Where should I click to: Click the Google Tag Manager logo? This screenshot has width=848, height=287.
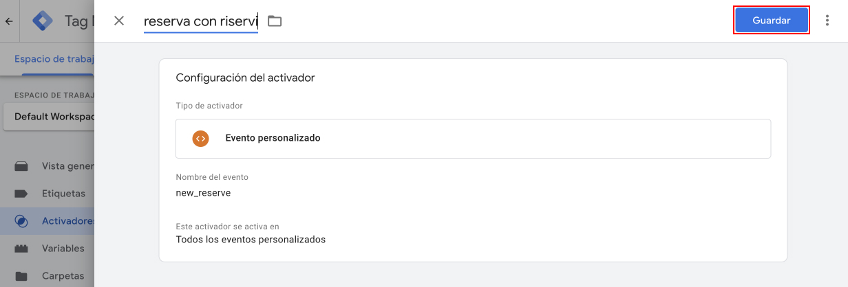tap(43, 21)
